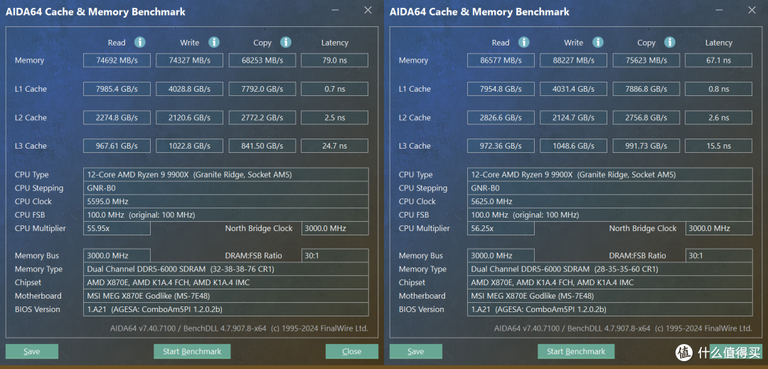The height and width of the screenshot is (369, 768).
Task: Click the L3 copy value 841.50 GB/s
Action: 262,146
